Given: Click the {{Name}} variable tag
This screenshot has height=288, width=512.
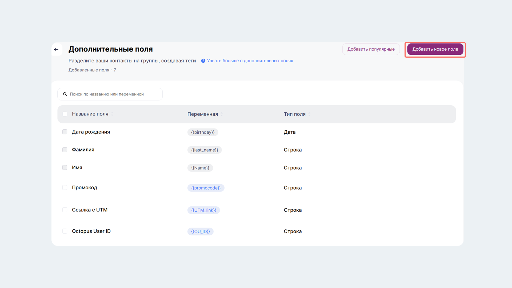Looking at the screenshot, I should 200,168.
